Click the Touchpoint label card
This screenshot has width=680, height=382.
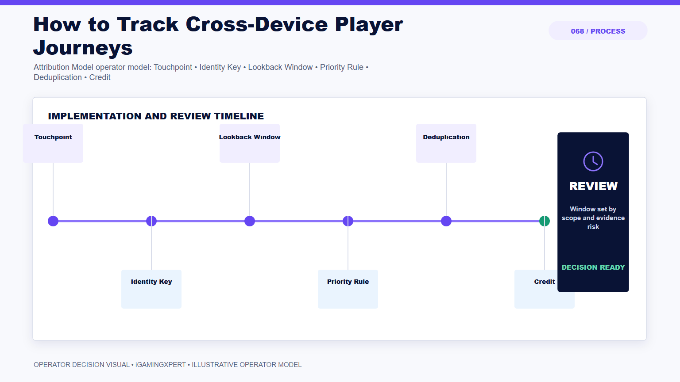[53, 143]
